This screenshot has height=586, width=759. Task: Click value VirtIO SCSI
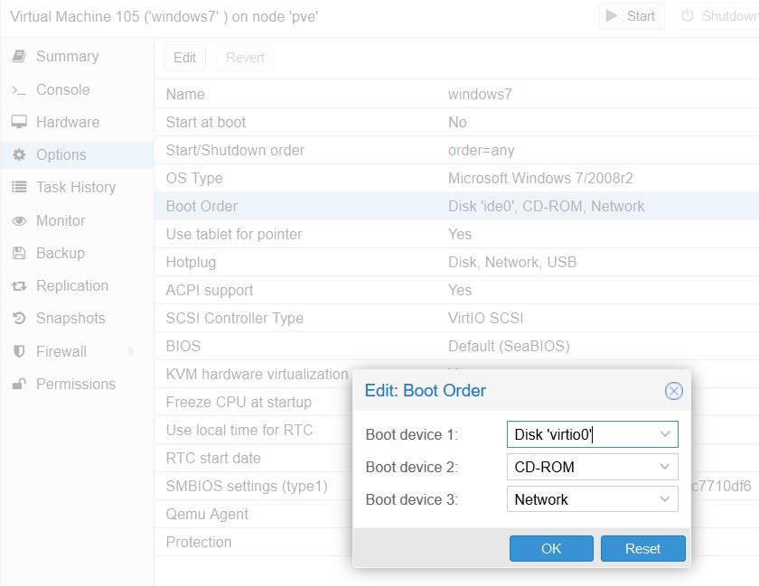[x=485, y=318]
